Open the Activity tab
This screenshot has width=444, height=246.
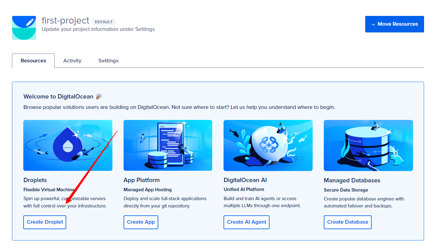72,61
